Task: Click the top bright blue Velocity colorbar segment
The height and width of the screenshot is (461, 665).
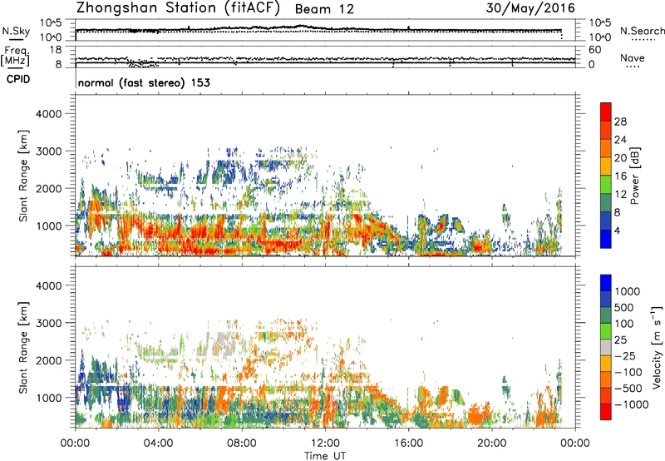Action: pyautogui.click(x=606, y=283)
